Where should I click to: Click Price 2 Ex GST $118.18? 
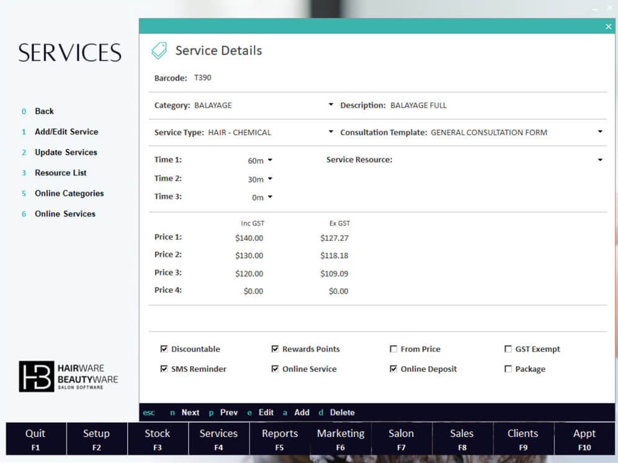(334, 256)
